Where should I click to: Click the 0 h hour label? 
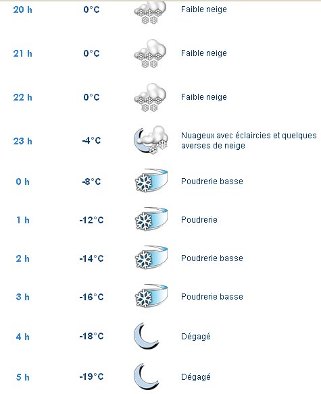coord(23,181)
